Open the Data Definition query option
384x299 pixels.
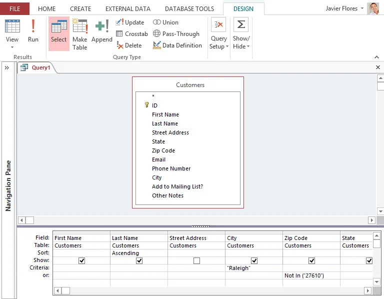click(177, 45)
